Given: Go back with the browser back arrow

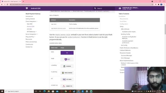Looking at the screenshot, I should tap(2, 4).
